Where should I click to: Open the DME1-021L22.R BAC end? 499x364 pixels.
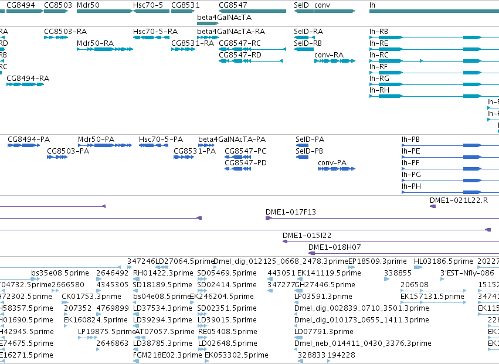click(433, 206)
